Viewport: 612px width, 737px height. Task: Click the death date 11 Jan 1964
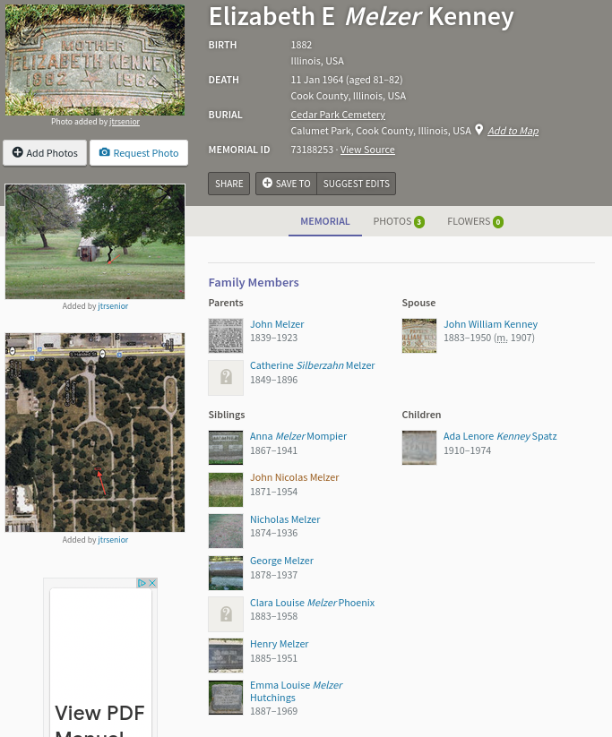point(317,80)
